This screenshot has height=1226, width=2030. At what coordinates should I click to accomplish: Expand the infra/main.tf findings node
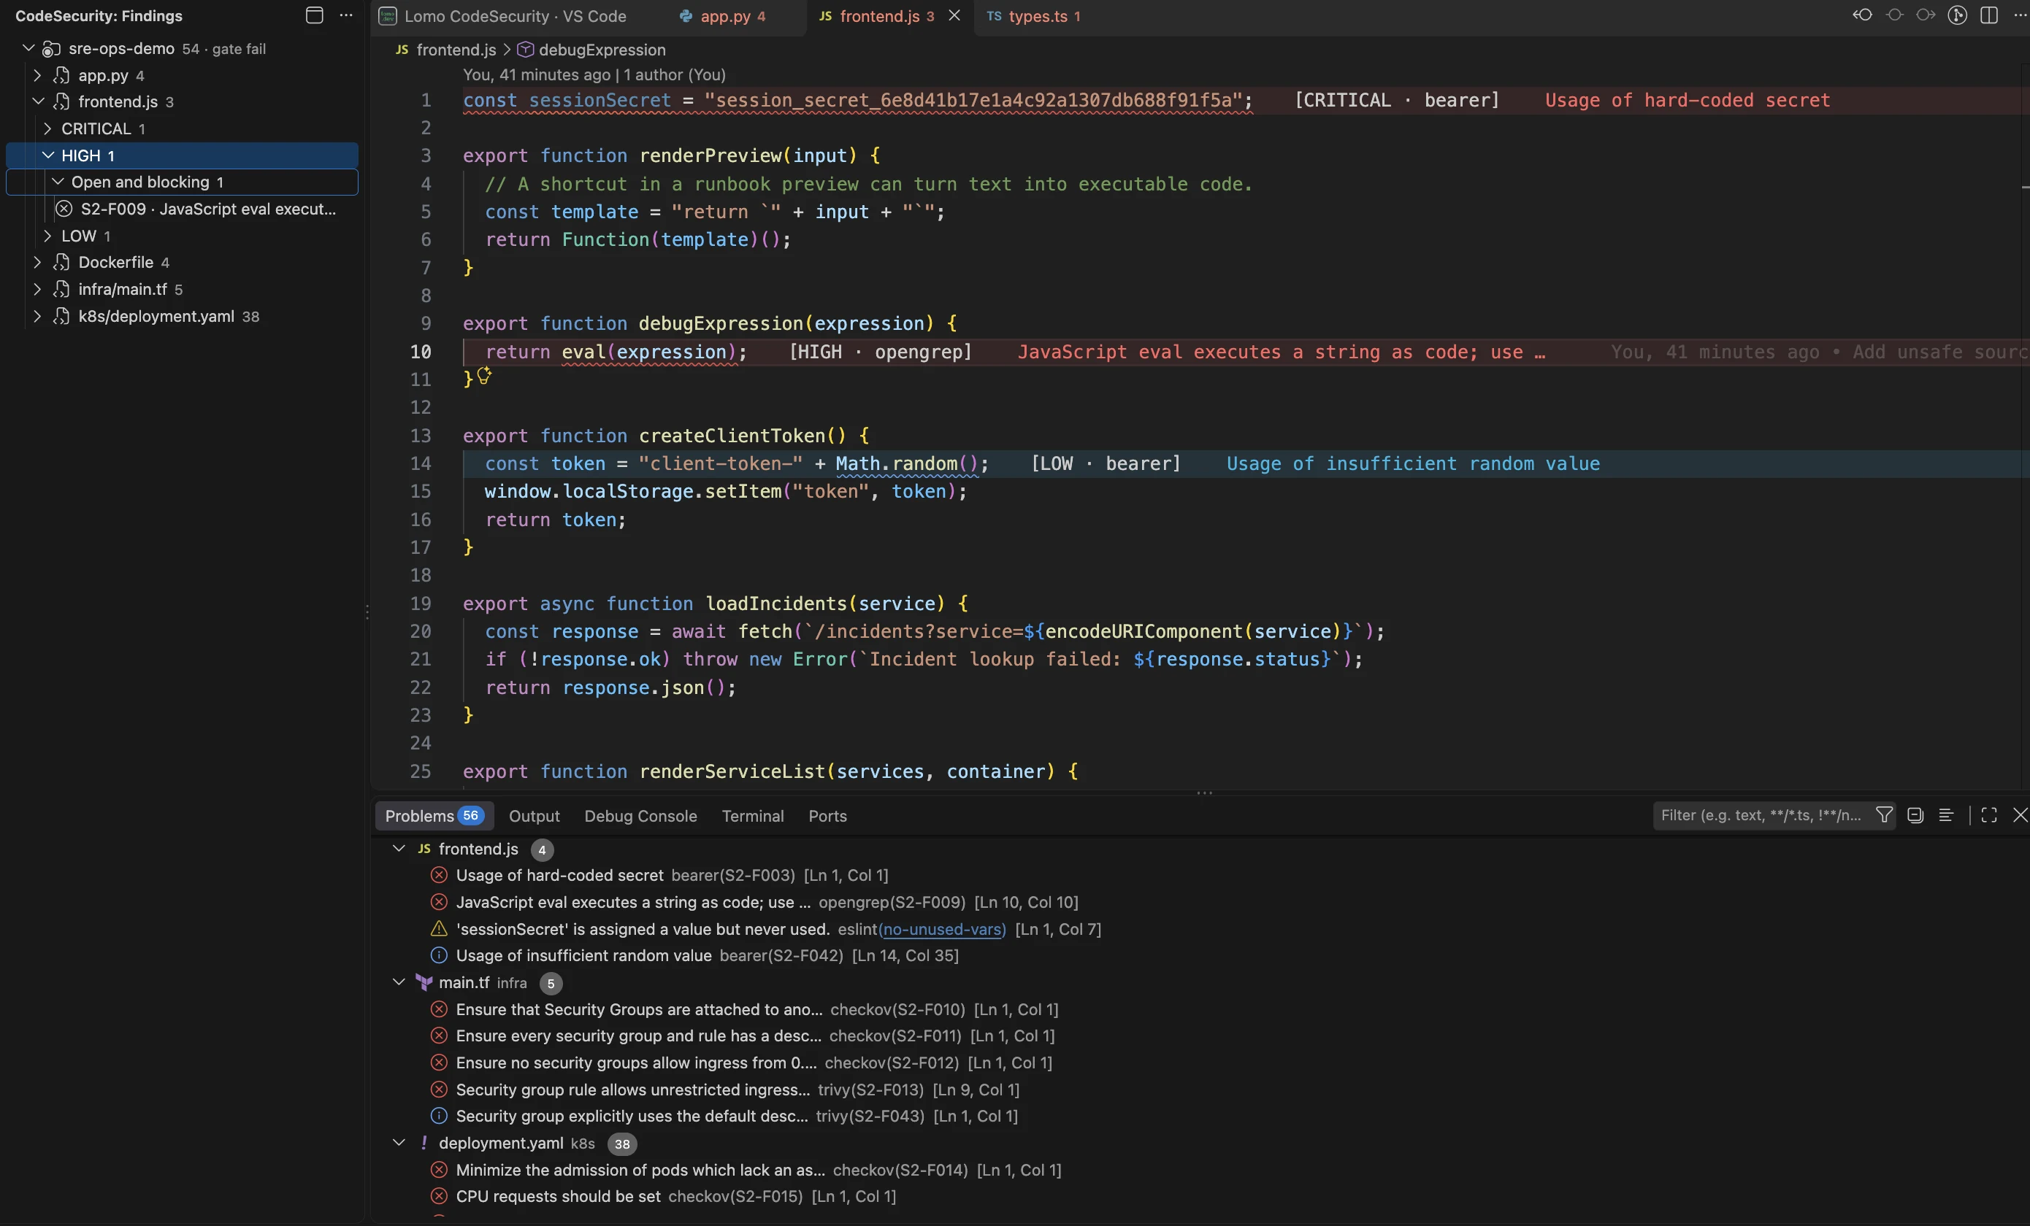37,289
